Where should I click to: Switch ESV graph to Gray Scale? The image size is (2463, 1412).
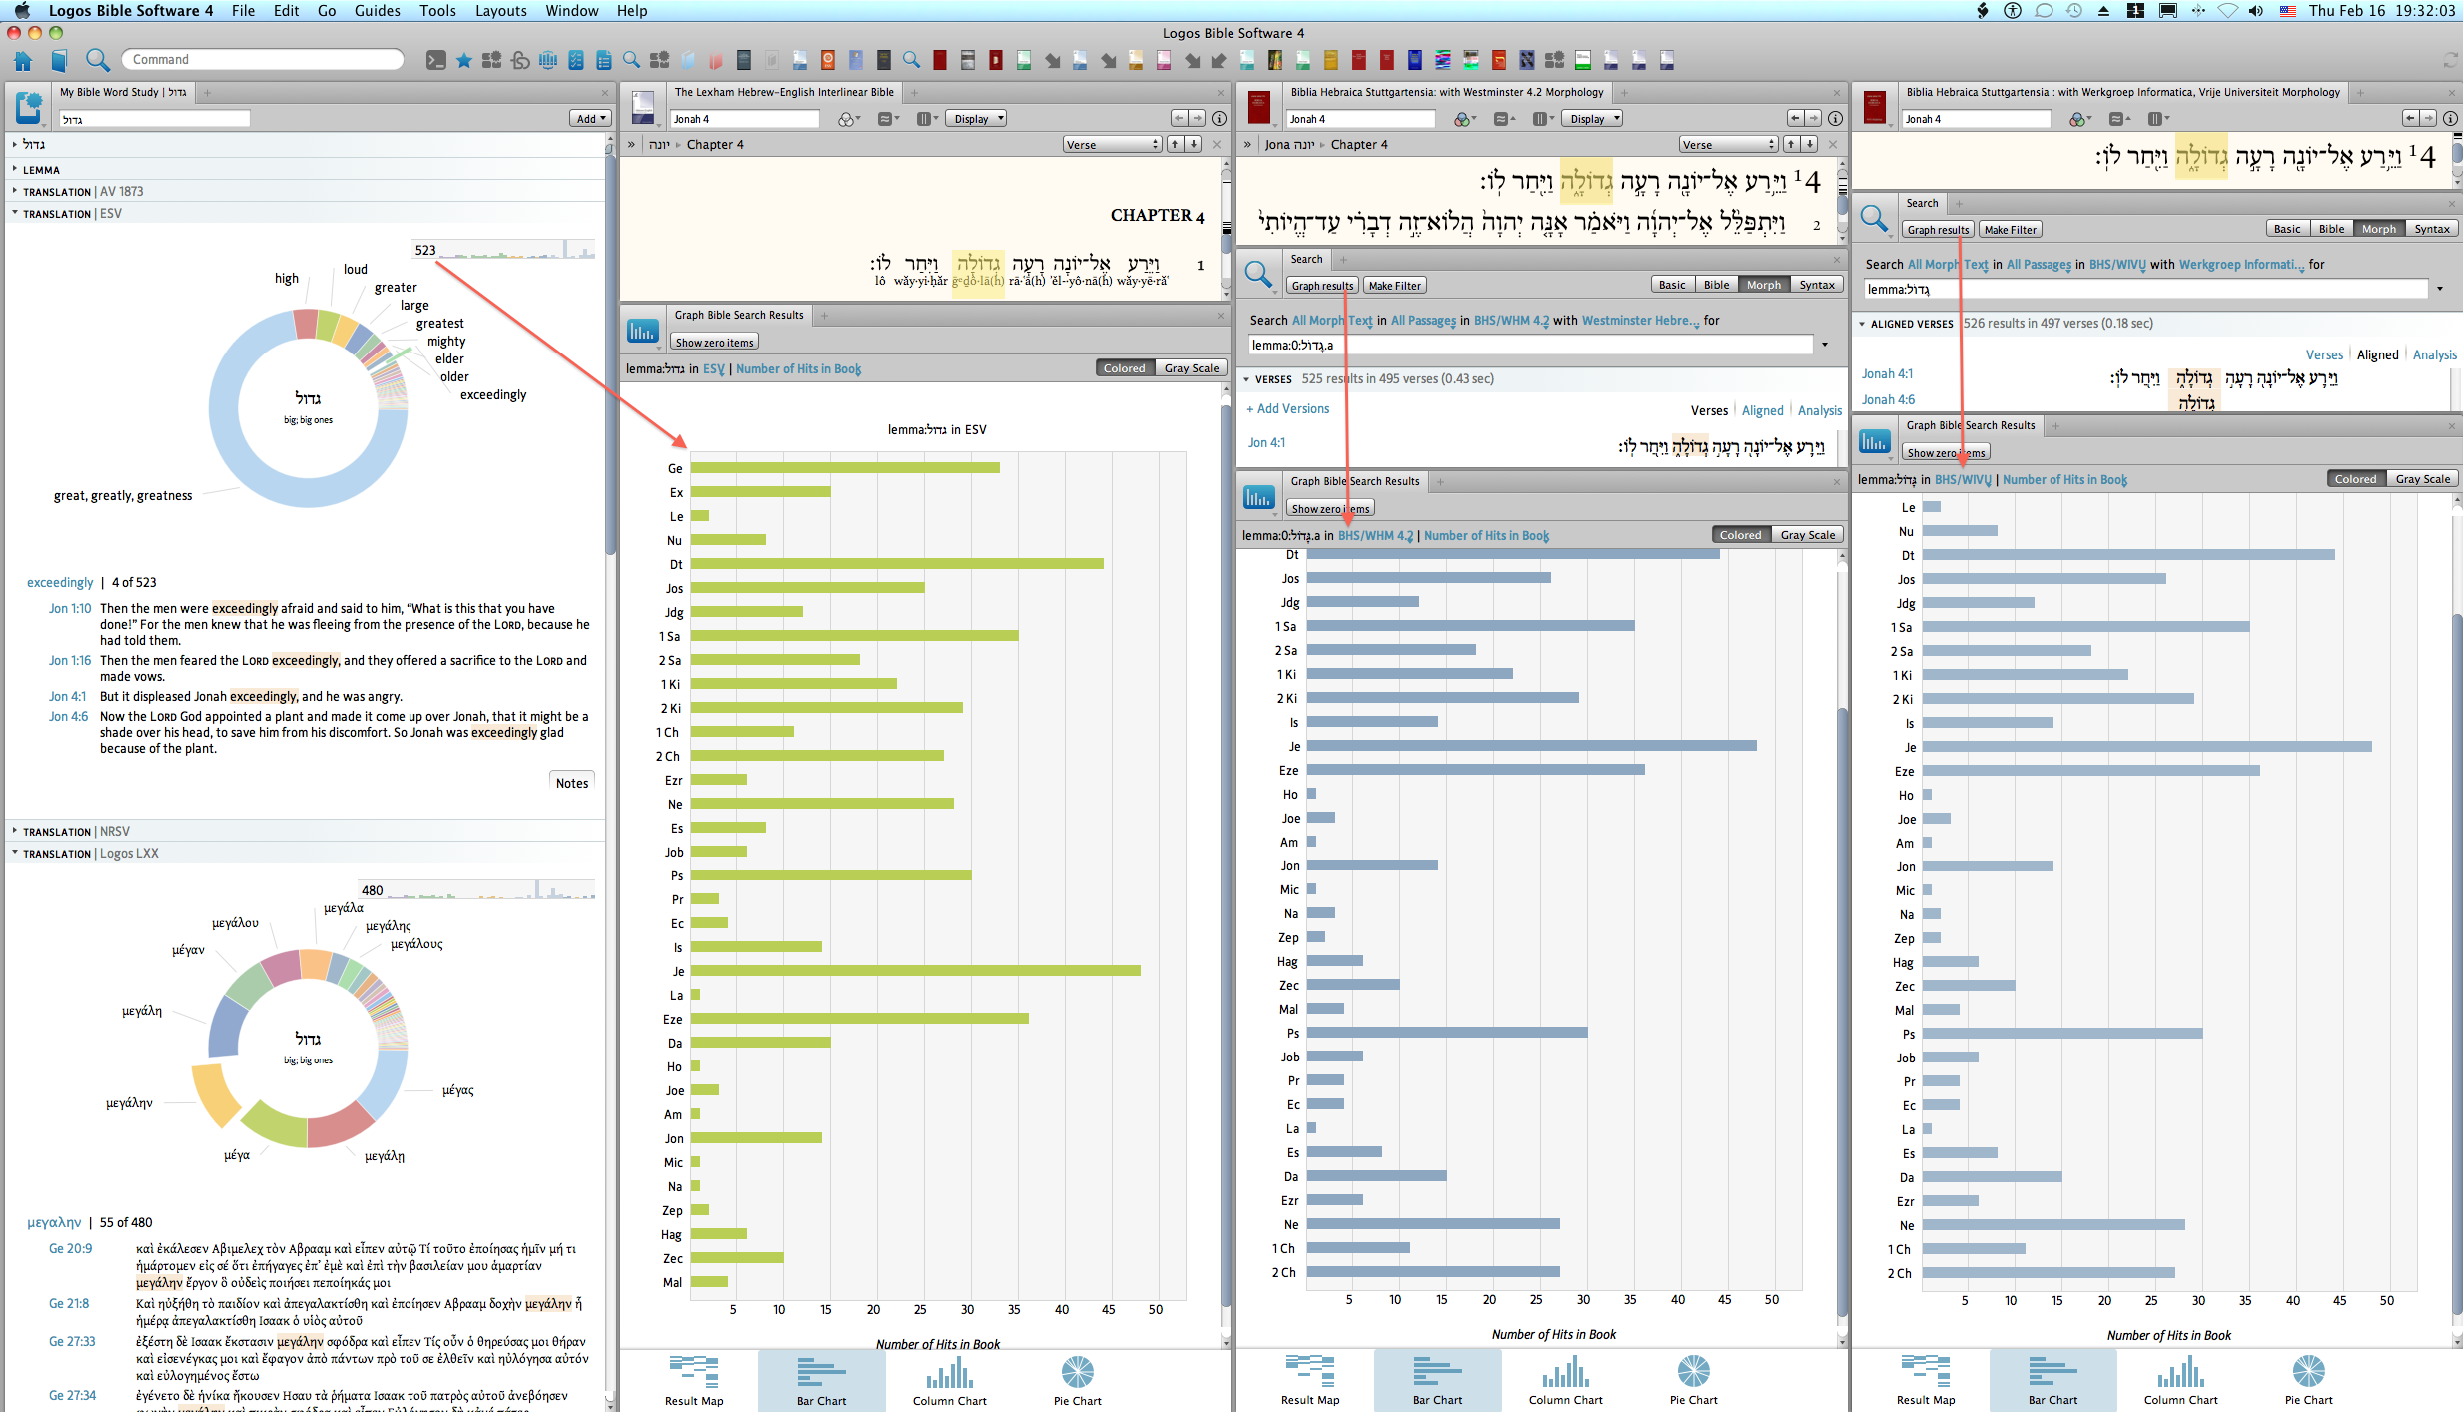[1191, 368]
